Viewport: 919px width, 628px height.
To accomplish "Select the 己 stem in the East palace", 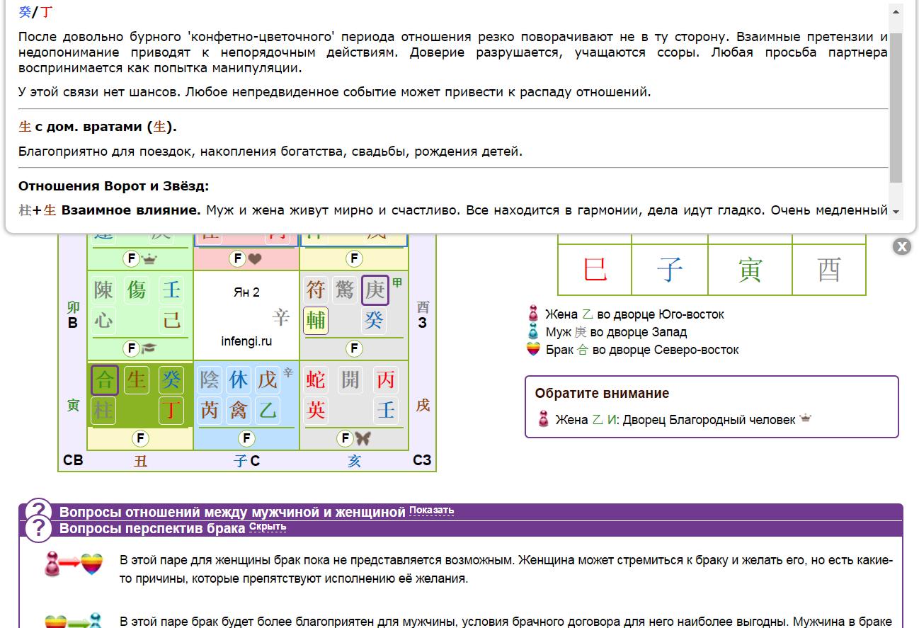I will pyautogui.click(x=171, y=320).
